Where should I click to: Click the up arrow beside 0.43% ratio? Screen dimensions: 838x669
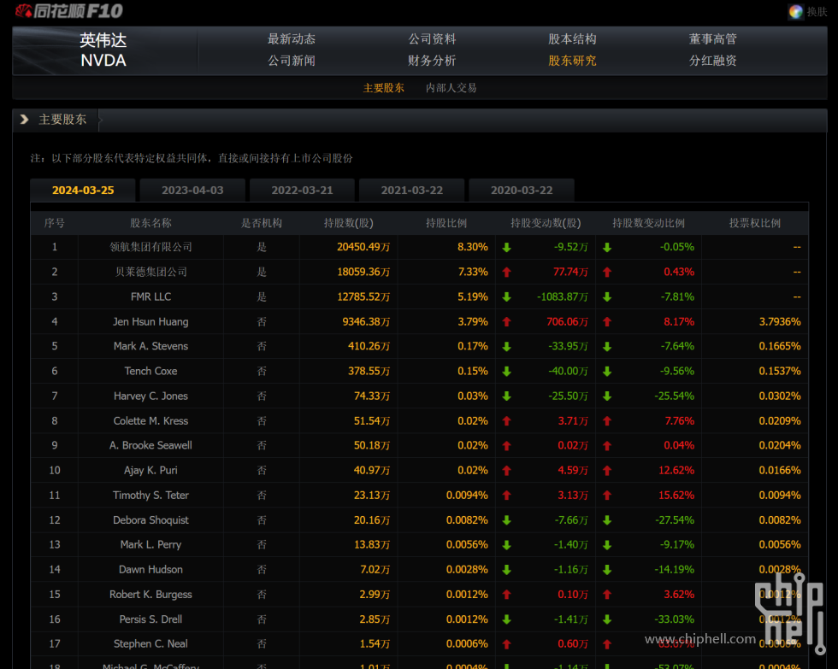click(607, 273)
